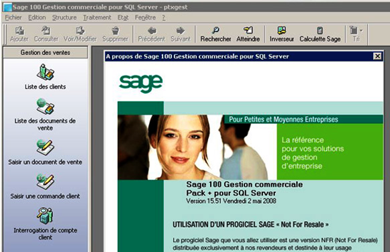This screenshot has width=390, height=252.
Task: Click the Version 15.51 text line
Action: 231,201
